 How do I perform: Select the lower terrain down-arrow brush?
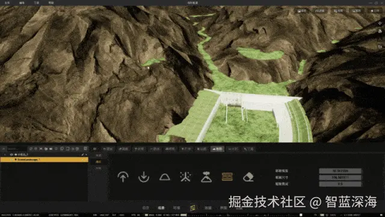pyautogui.click(x=144, y=177)
